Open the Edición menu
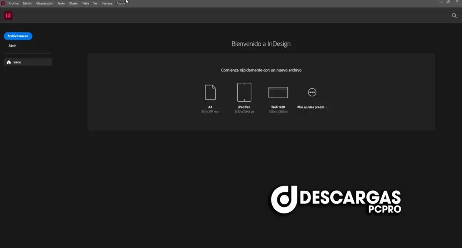The image size is (462, 248). [28, 3]
